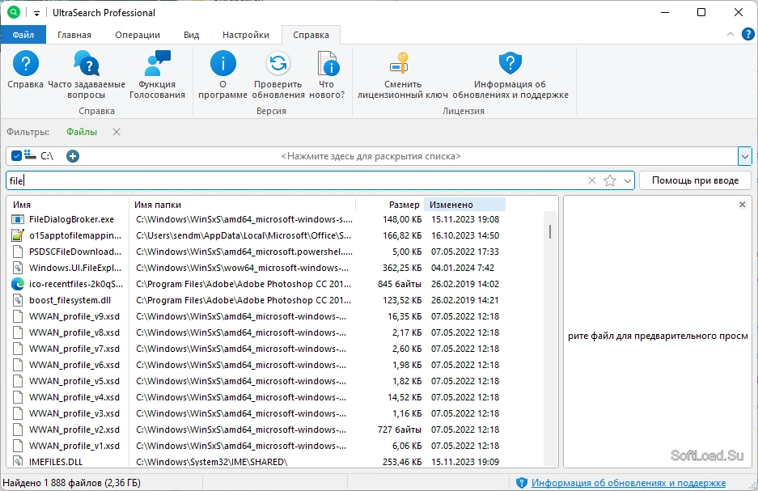Viewport: 758px width, 491px height.
Task: Click icon of Windows.UI.FileExpl... file
Action: tap(18, 268)
